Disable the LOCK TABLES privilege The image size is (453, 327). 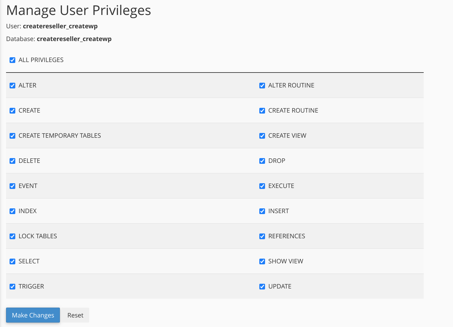coord(12,236)
